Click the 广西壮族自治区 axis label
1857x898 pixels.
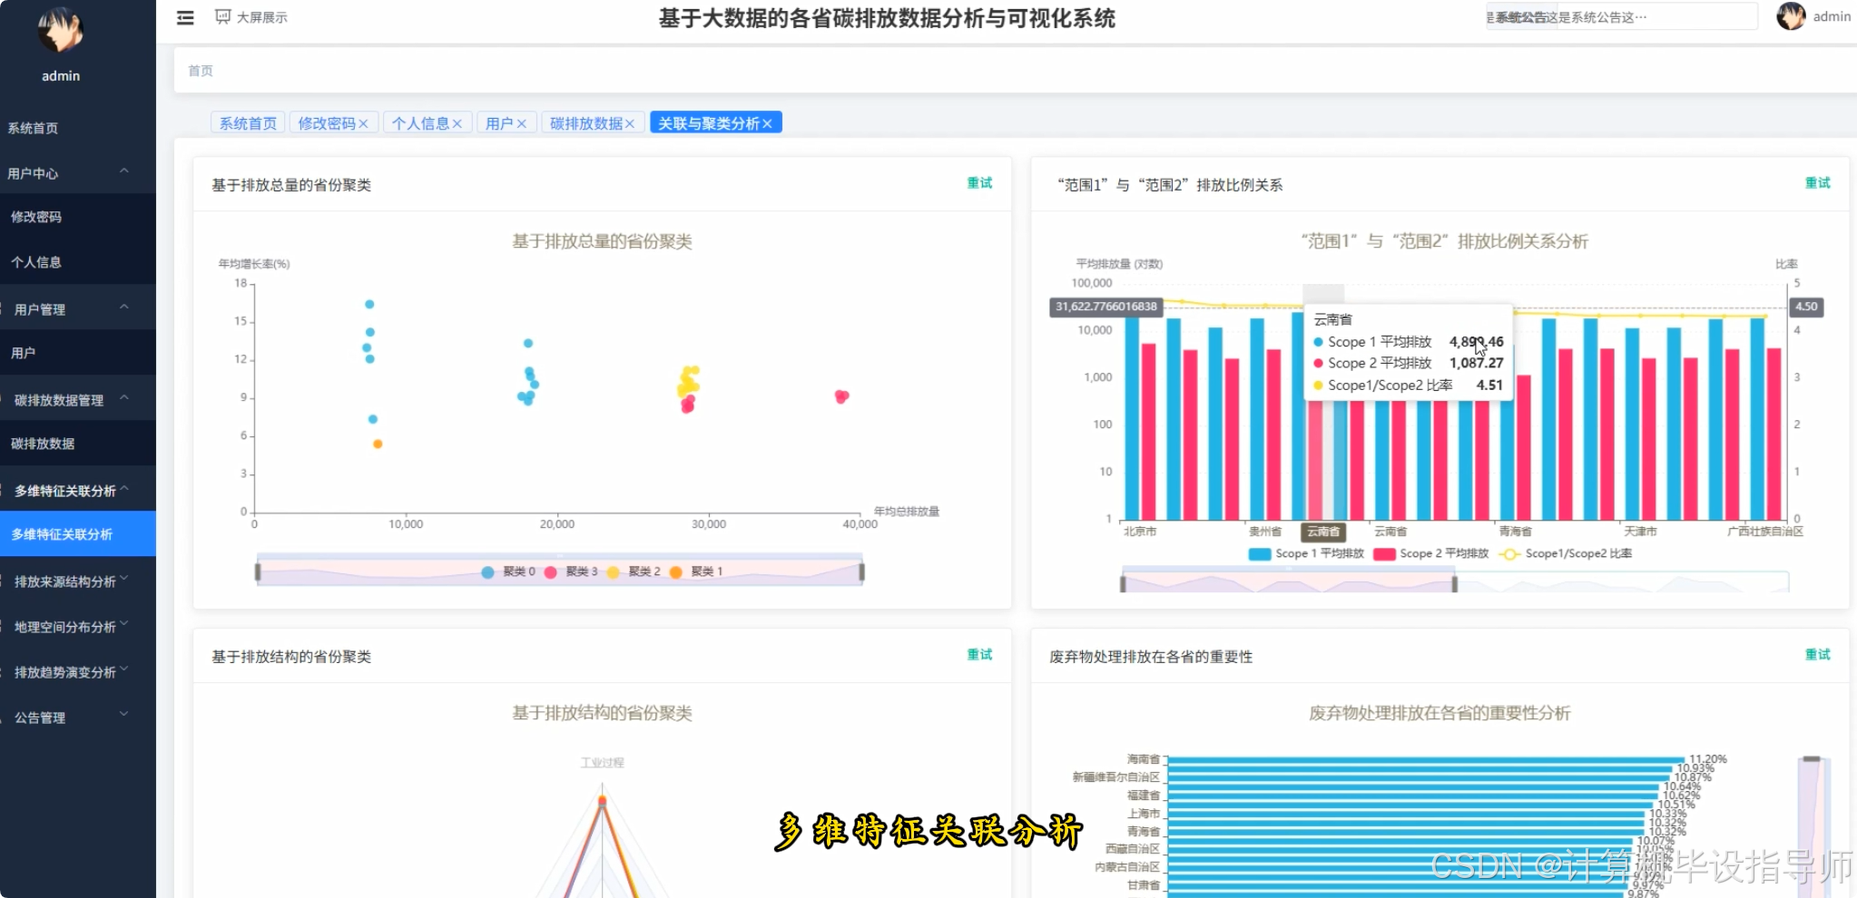(x=1764, y=532)
